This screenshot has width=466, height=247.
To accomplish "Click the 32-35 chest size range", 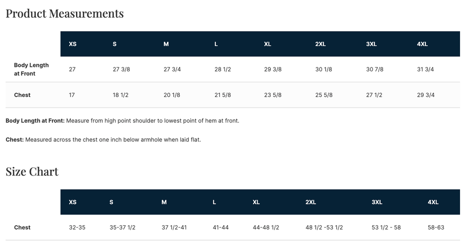I will 77,227.
